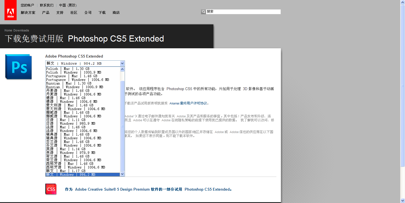405x203 pixels.
Task: Open the 商店 menu
Action: [116, 13]
